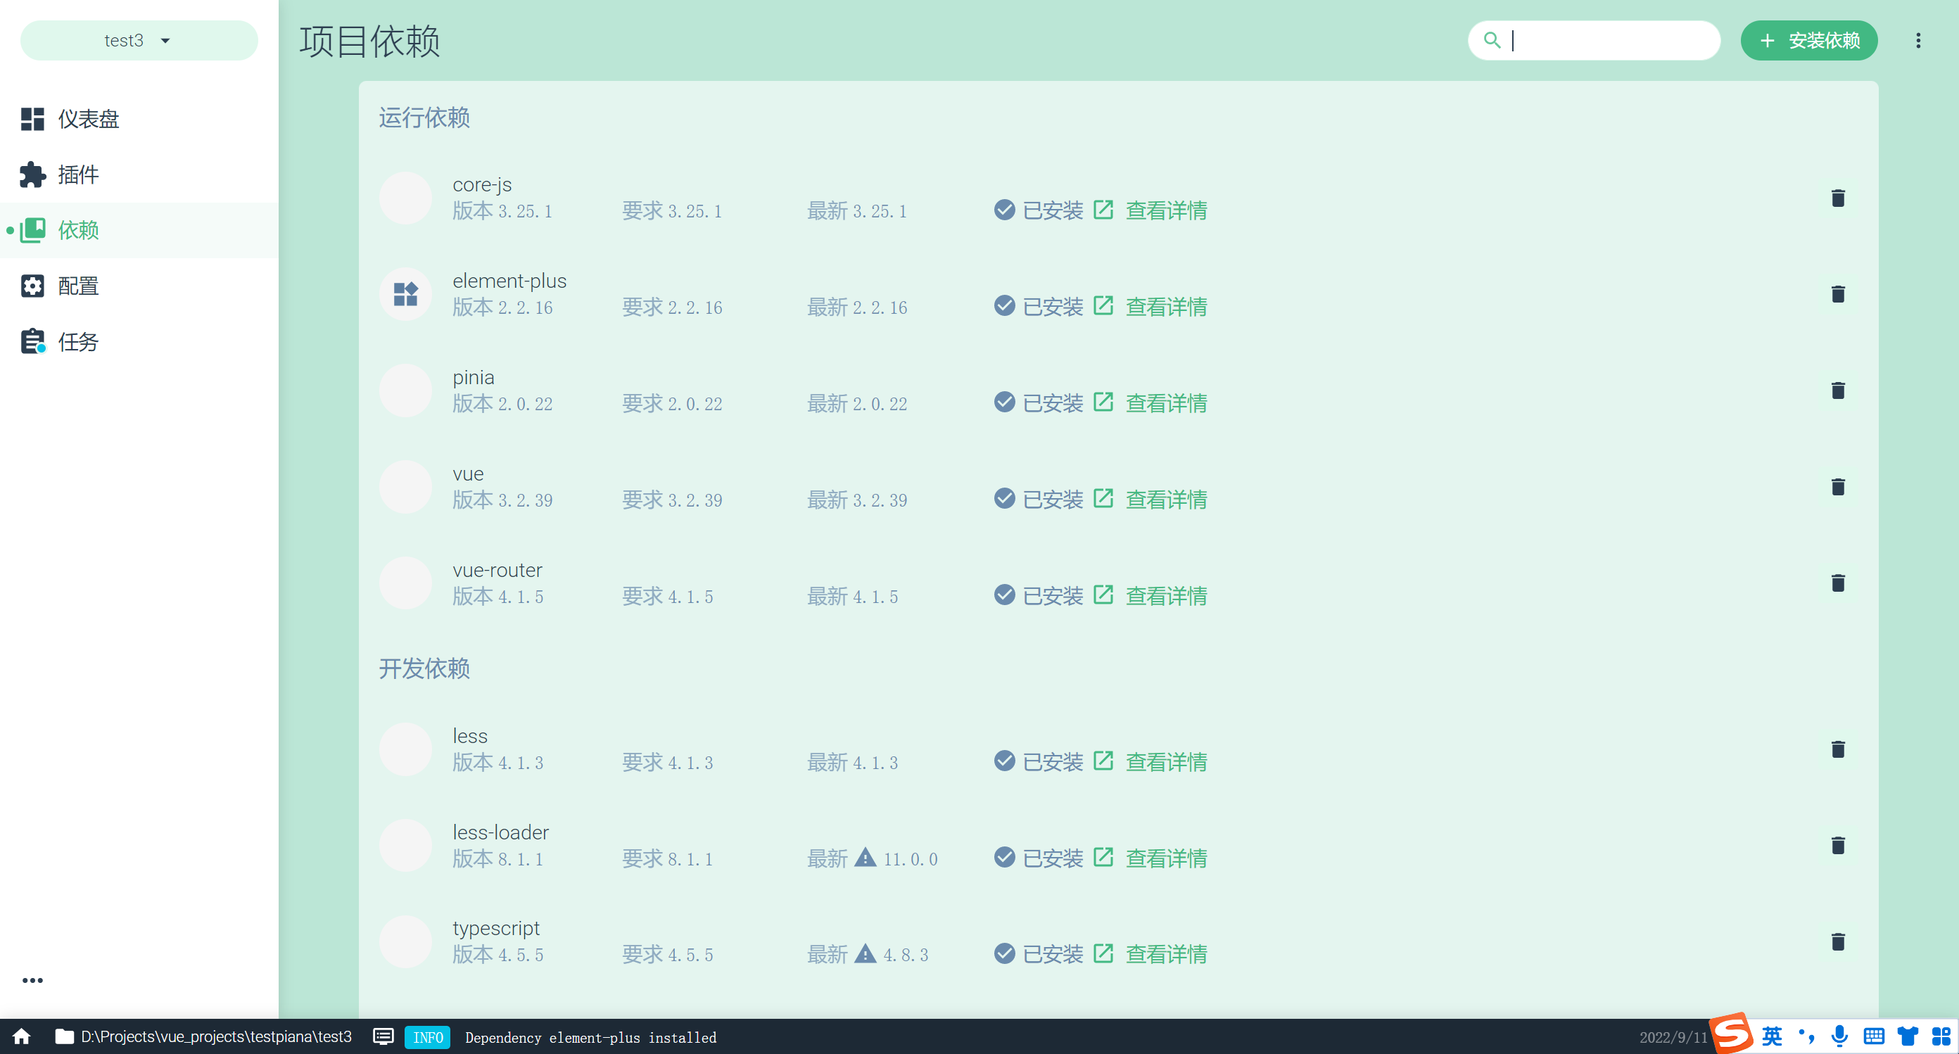Click the less-loader delete icon
1959x1054 pixels.
pyautogui.click(x=1837, y=846)
